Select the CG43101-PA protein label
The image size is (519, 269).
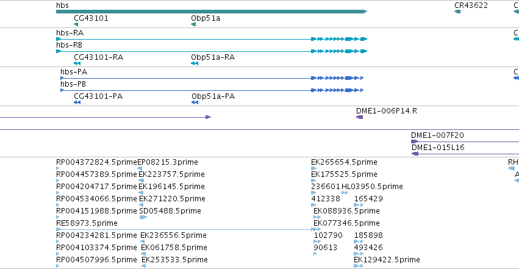click(98, 96)
